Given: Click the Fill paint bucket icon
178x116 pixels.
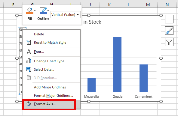Looking at the screenshot, I should pos(30,10).
